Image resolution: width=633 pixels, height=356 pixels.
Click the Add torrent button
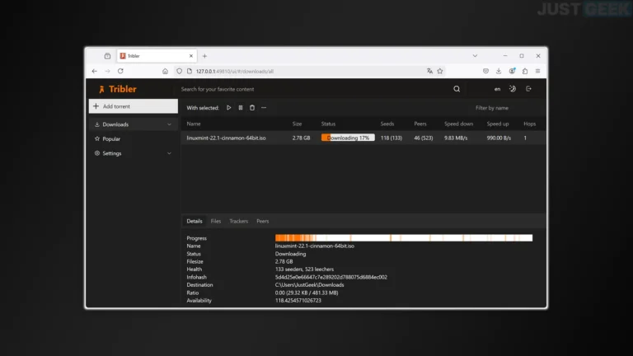point(133,106)
